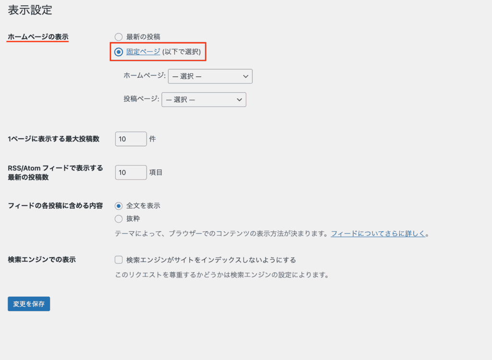Click the 表示設定 page heading
This screenshot has width=492, height=360.
(30, 10)
